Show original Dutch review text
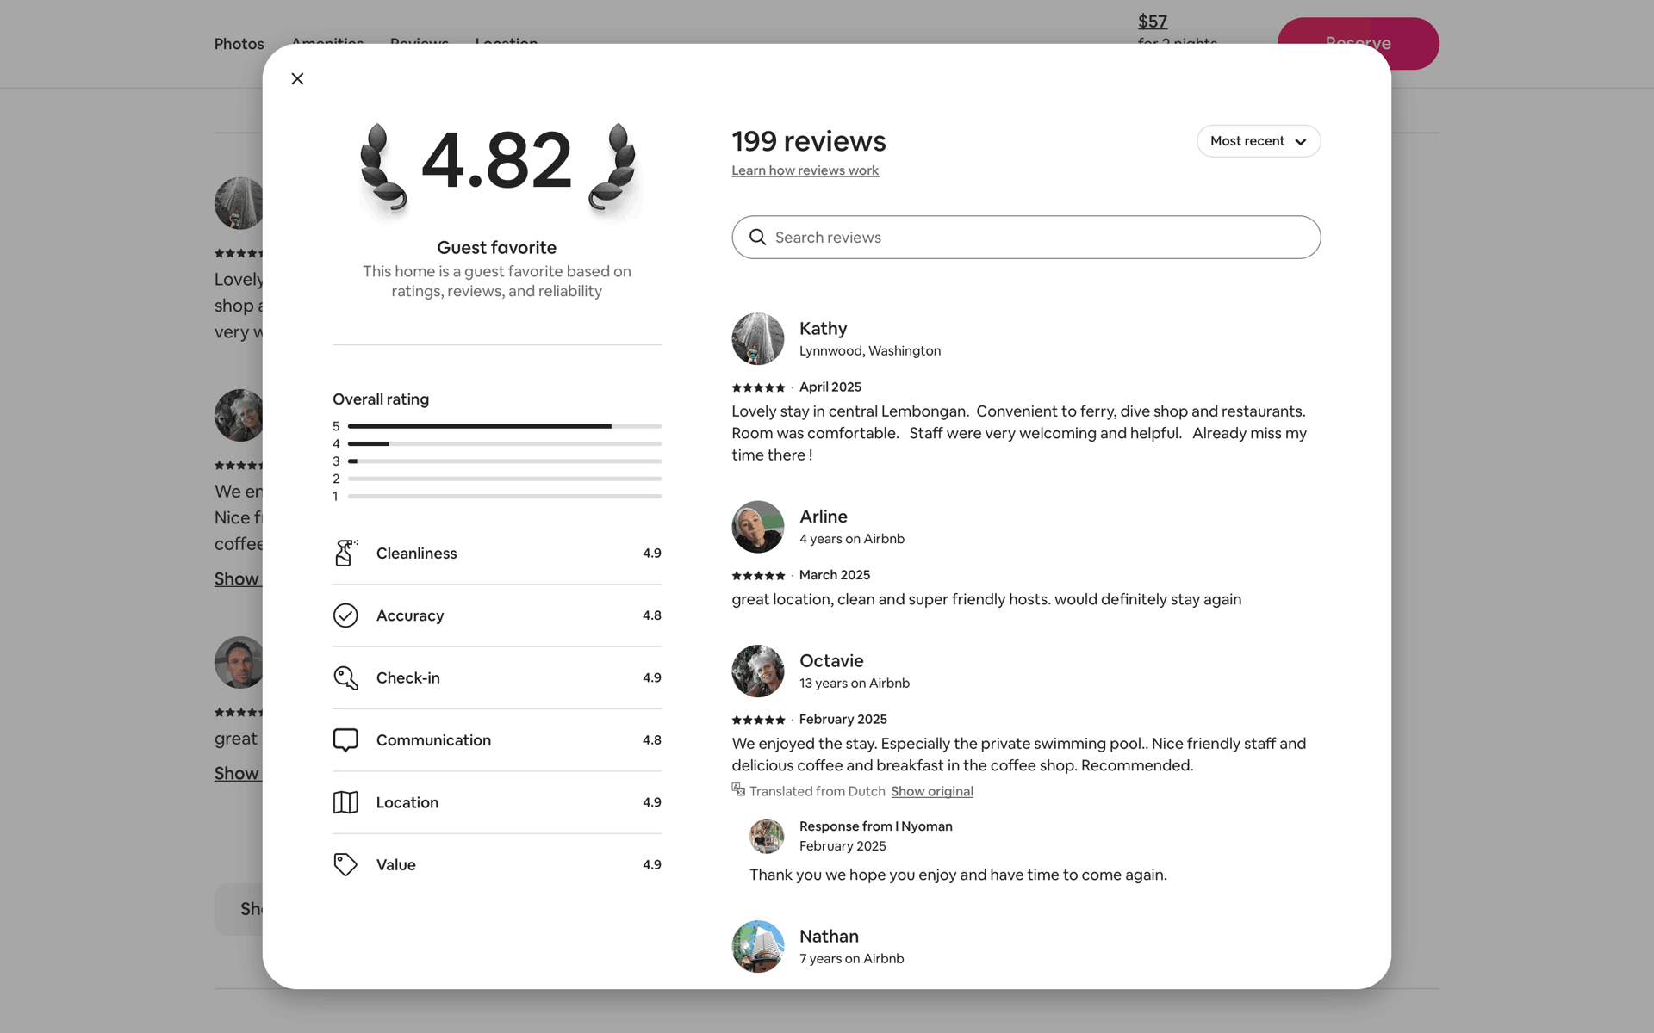This screenshot has height=1033, width=1654. (932, 791)
